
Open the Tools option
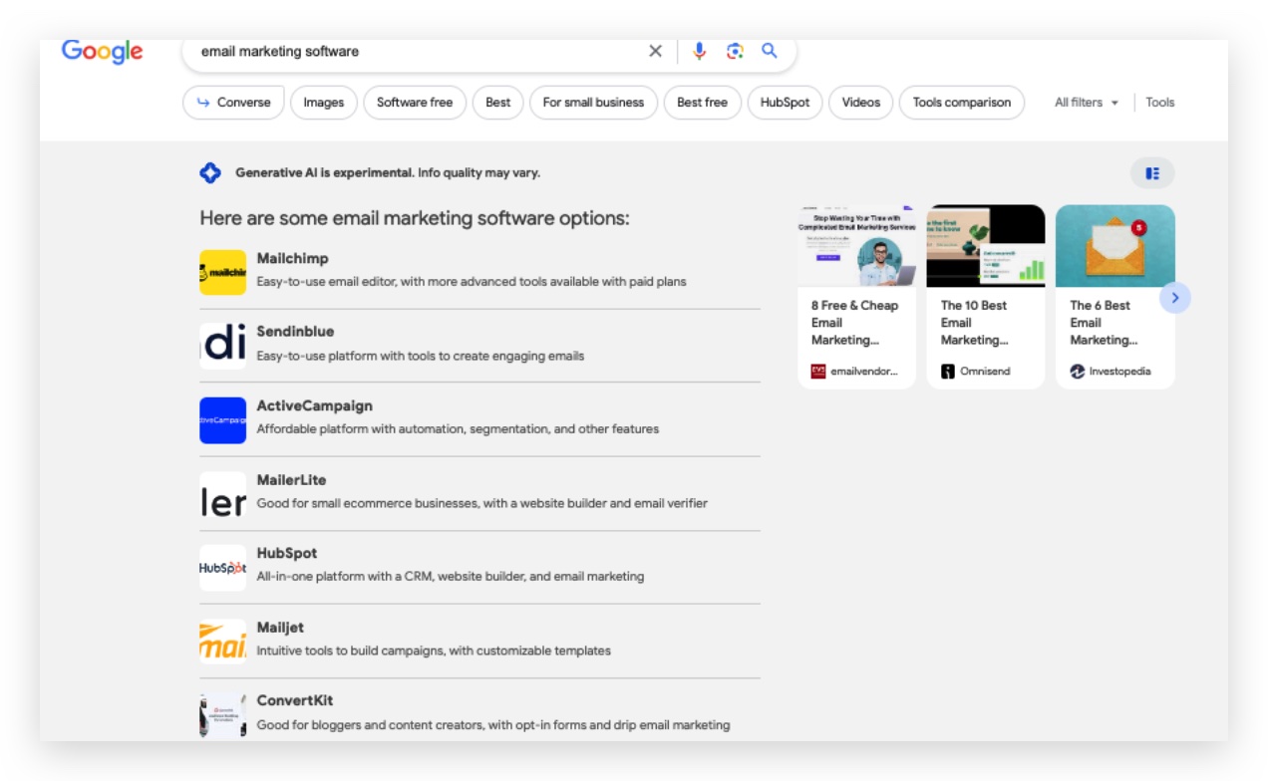pos(1160,103)
